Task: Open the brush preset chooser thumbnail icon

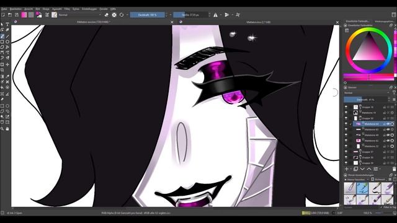Action: click(x=54, y=15)
